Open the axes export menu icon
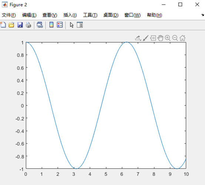This screenshot has height=185, width=205. coord(138,38)
